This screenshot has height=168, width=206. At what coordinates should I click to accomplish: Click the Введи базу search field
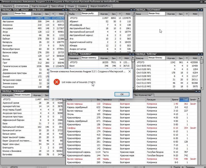coord(22,14)
